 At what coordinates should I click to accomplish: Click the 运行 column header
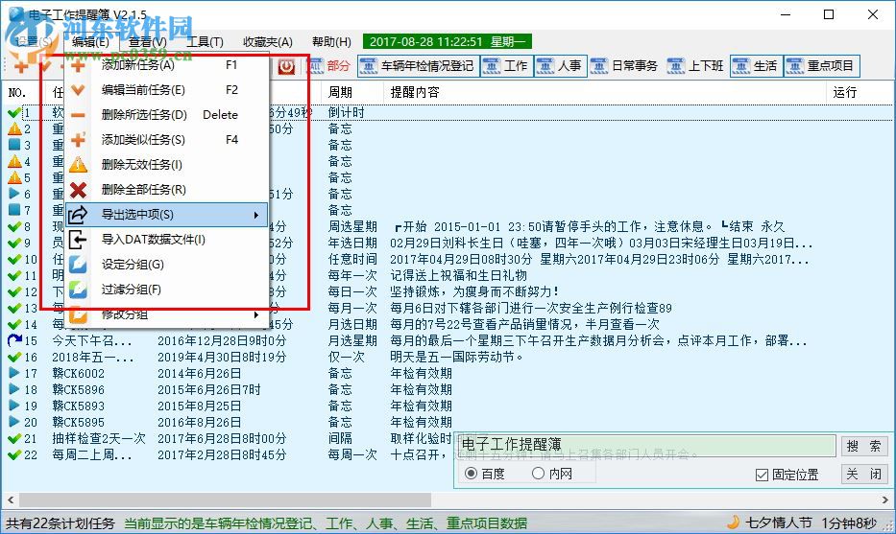tap(859, 92)
